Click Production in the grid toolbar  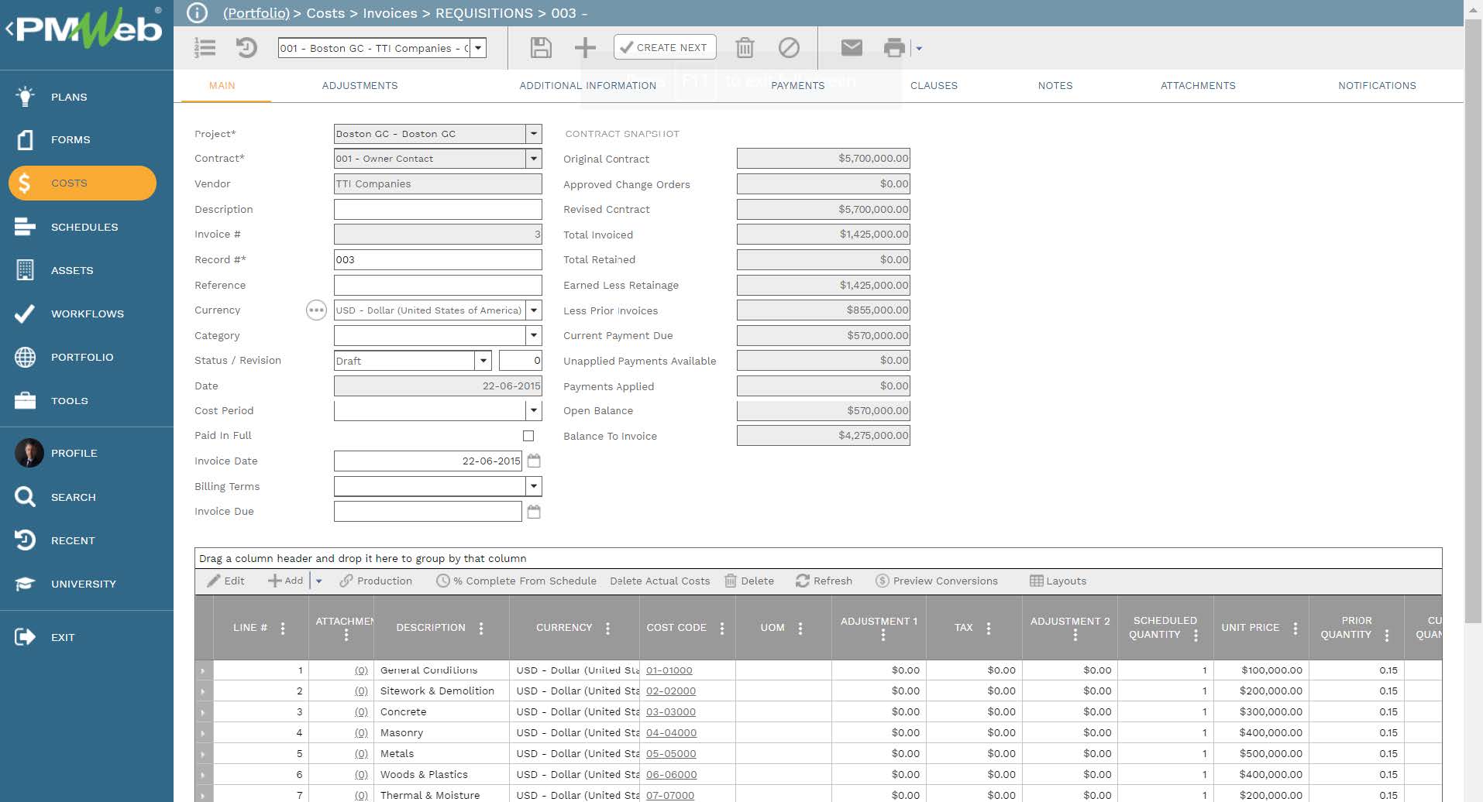tap(376, 581)
